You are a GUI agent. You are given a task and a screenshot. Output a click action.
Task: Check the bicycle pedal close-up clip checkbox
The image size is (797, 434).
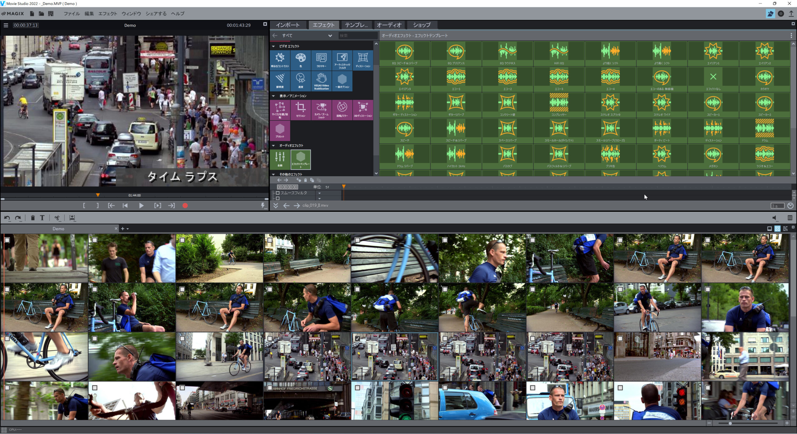(x=7, y=338)
